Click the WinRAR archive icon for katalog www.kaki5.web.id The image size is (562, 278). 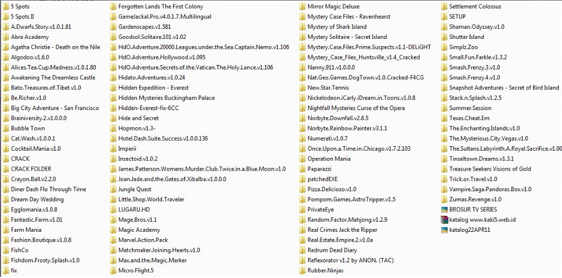point(443,220)
